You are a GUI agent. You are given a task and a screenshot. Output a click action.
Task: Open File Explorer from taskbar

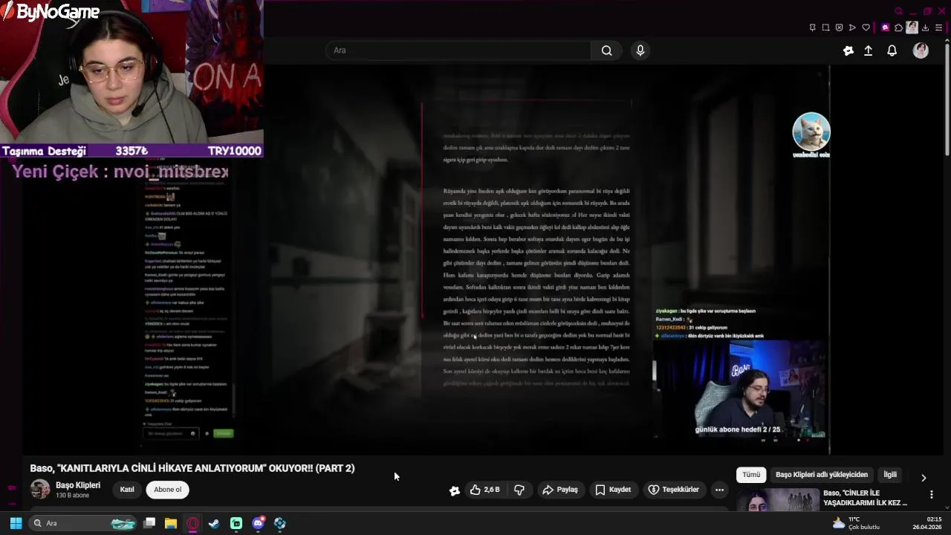(171, 523)
